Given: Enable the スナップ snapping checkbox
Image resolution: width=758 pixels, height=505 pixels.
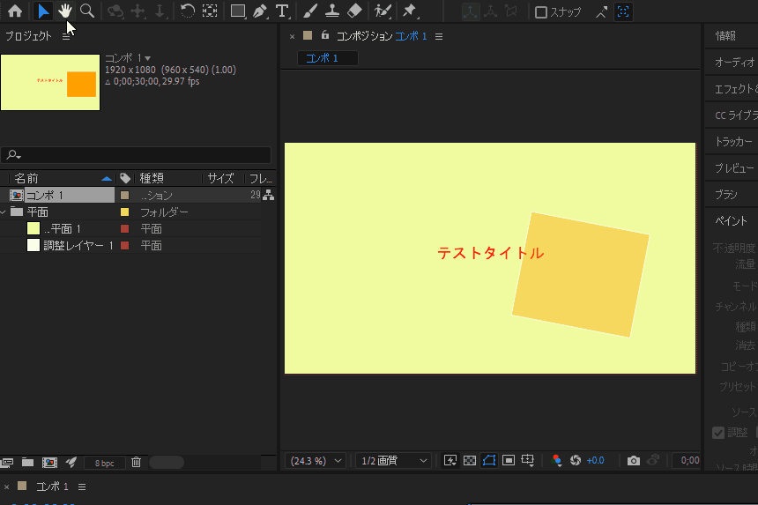Looking at the screenshot, I should (541, 12).
